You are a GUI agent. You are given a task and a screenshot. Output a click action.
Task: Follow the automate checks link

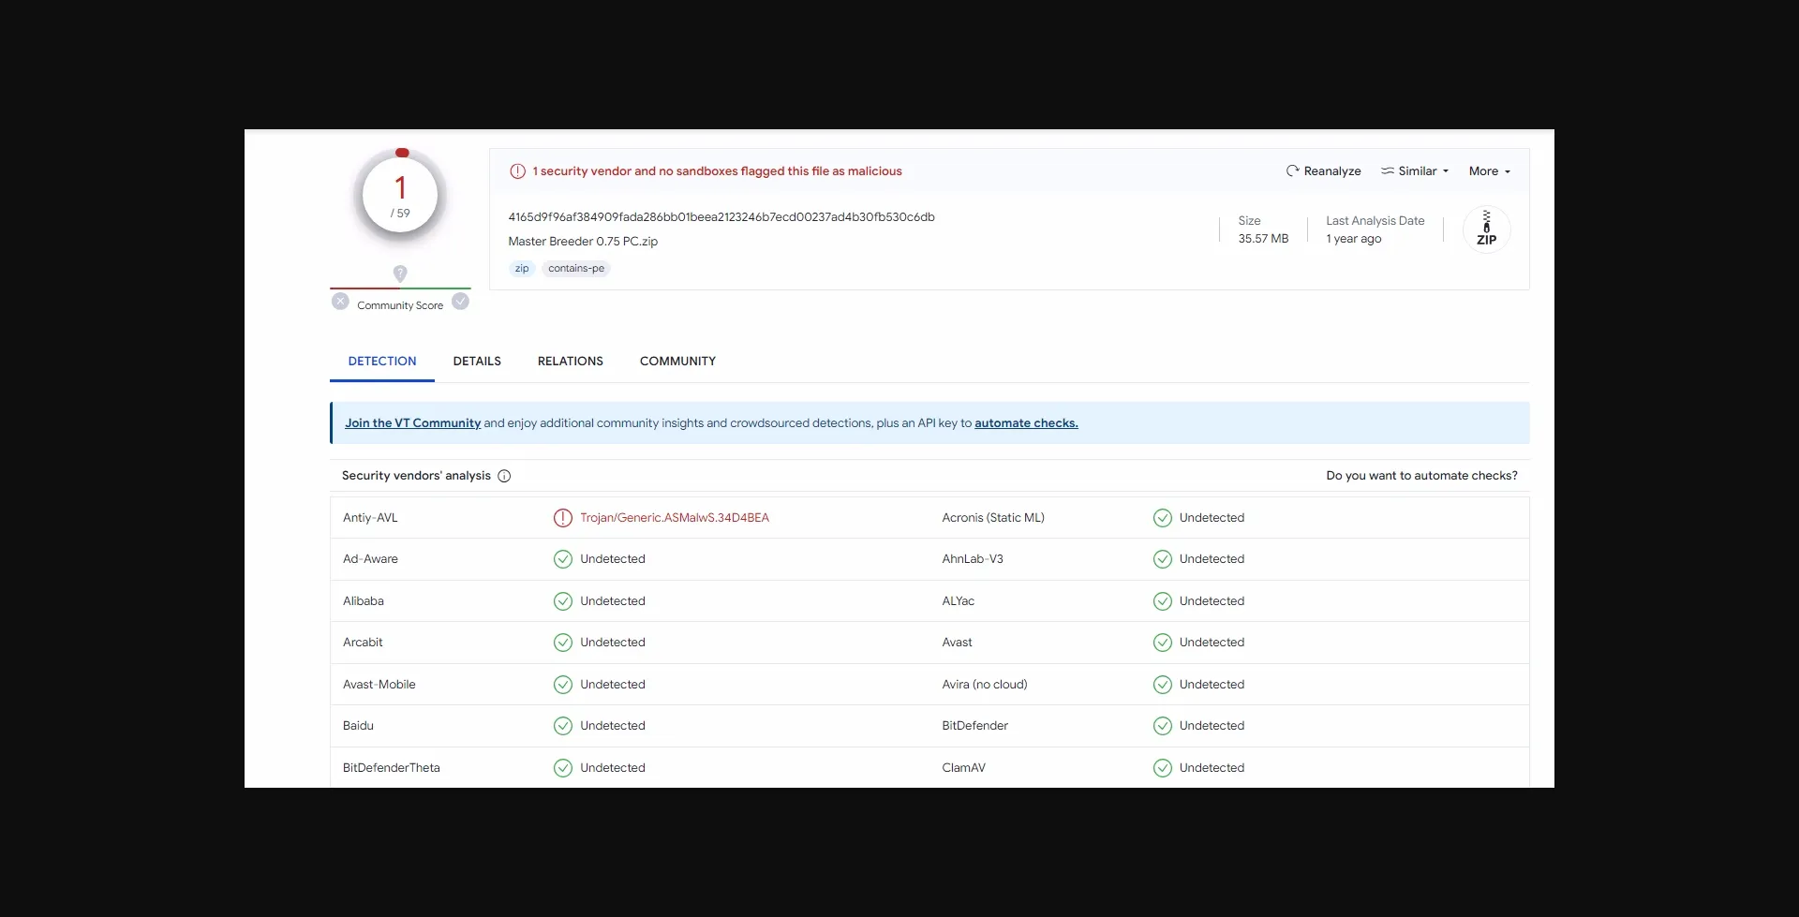[1026, 423]
